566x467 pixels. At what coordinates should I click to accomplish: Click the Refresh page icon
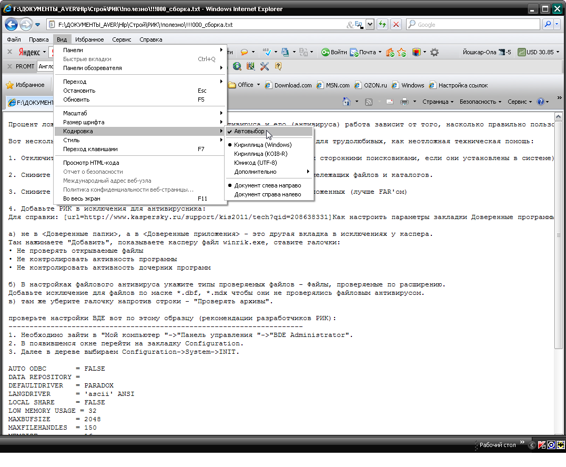point(382,24)
